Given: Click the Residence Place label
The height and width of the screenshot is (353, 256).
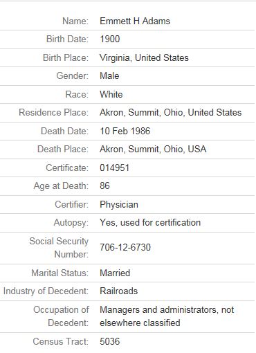Looking at the screenshot, I should pyautogui.click(x=54, y=113).
